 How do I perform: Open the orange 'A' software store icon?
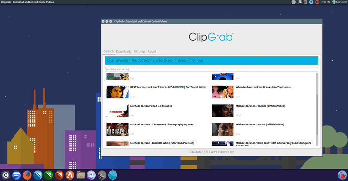point(70,175)
